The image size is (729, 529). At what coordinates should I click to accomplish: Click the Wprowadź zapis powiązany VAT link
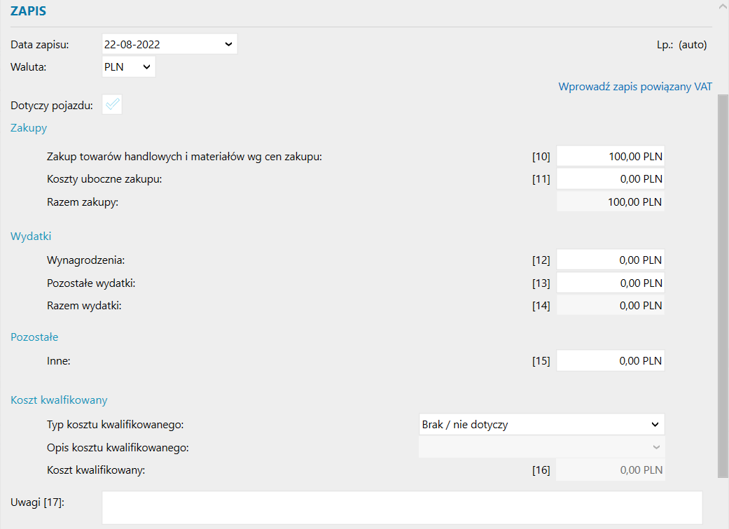(x=635, y=87)
